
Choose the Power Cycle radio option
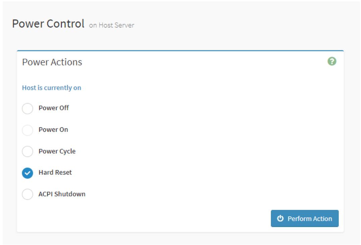click(28, 151)
